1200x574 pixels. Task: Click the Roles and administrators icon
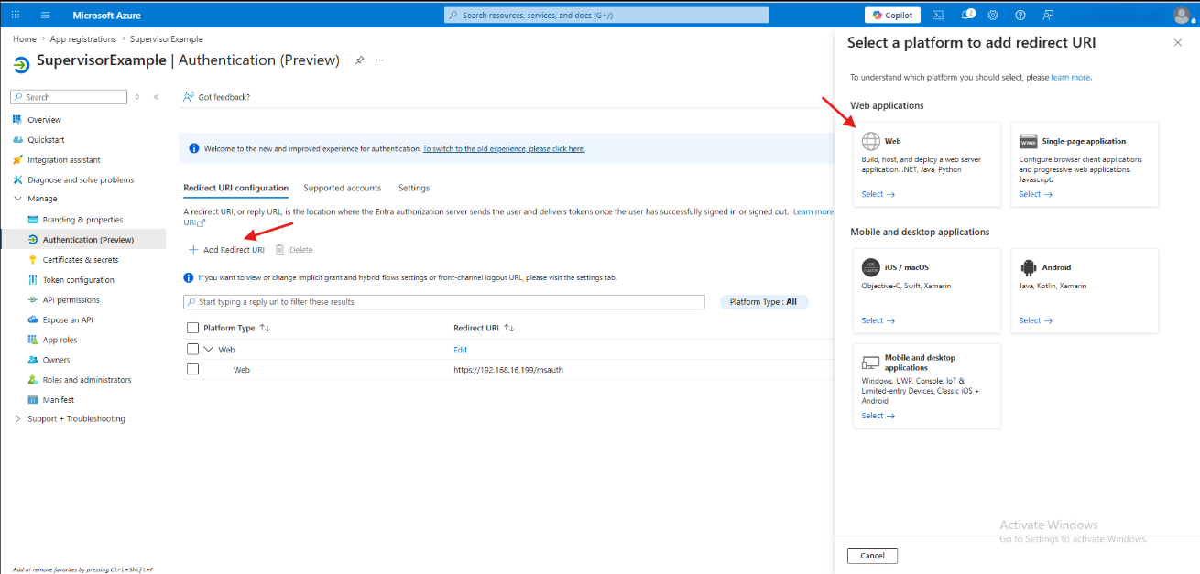(x=33, y=380)
